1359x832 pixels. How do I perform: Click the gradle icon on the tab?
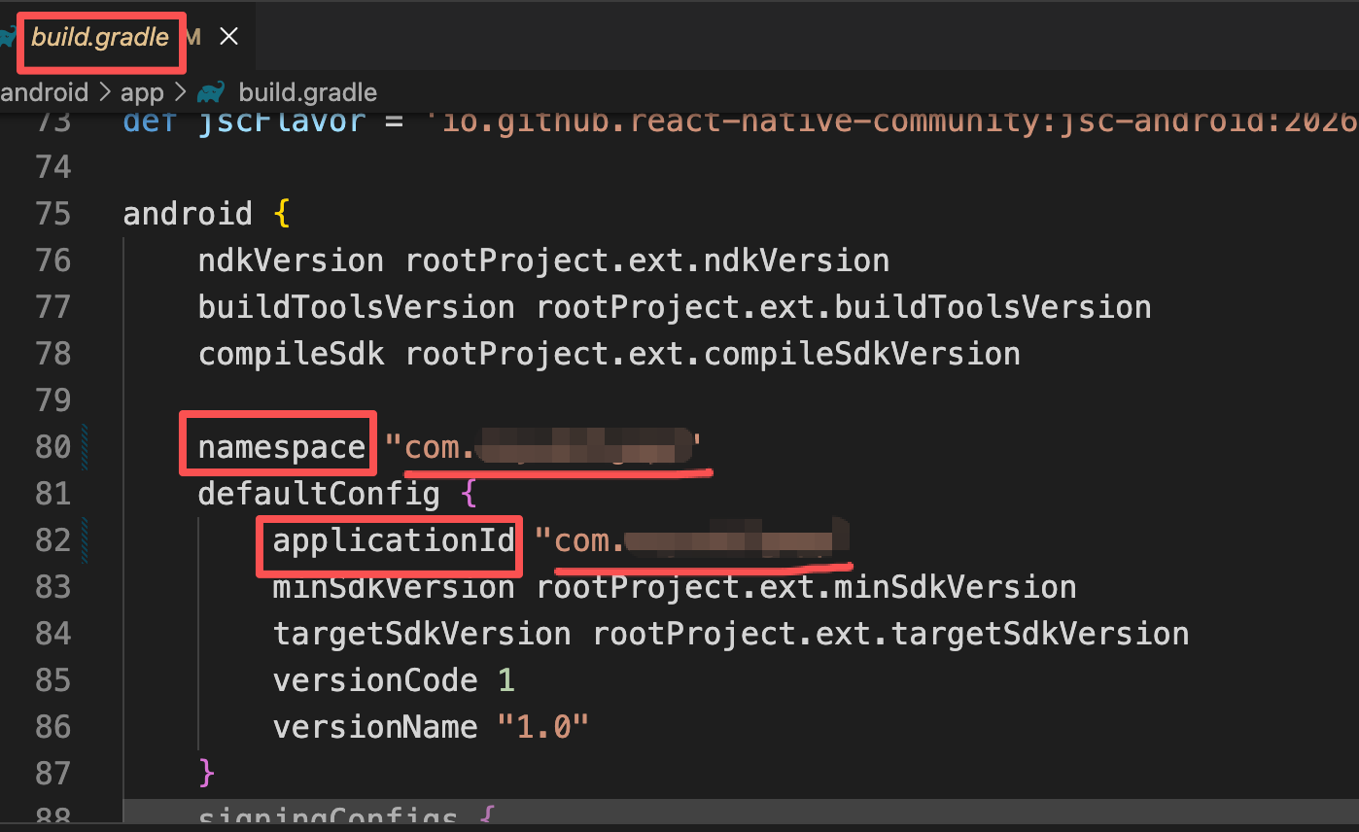(x=8, y=38)
